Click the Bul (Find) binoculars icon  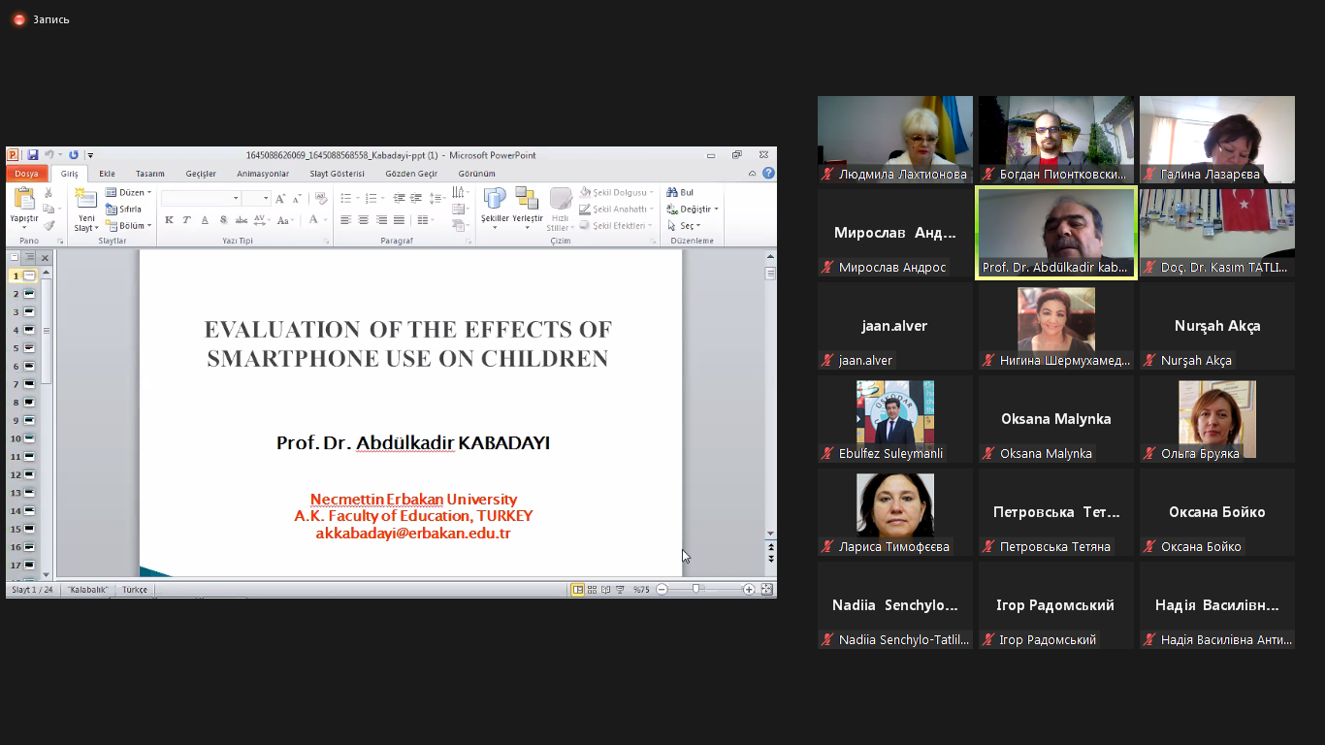click(x=672, y=193)
